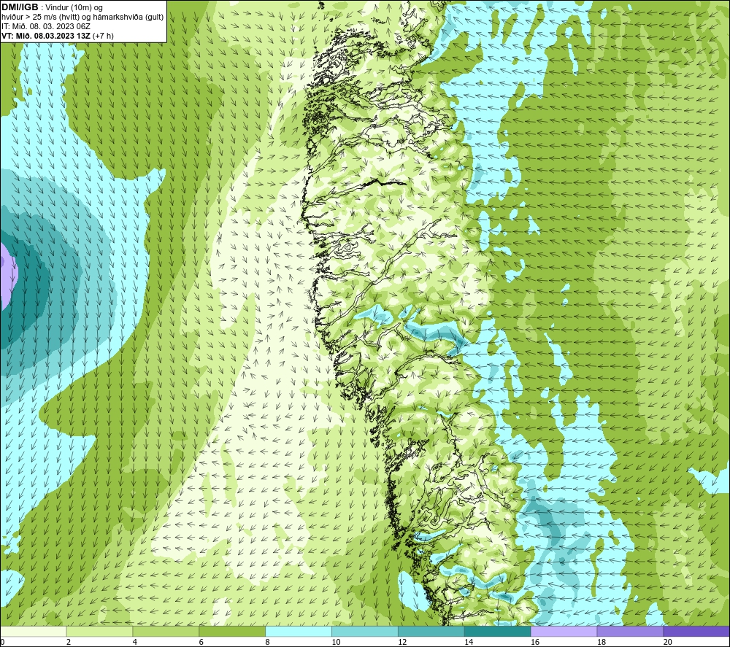Select the 8–10 m/s pale cyan swatch
This screenshot has height=647, width=730.
click(299, 631)
